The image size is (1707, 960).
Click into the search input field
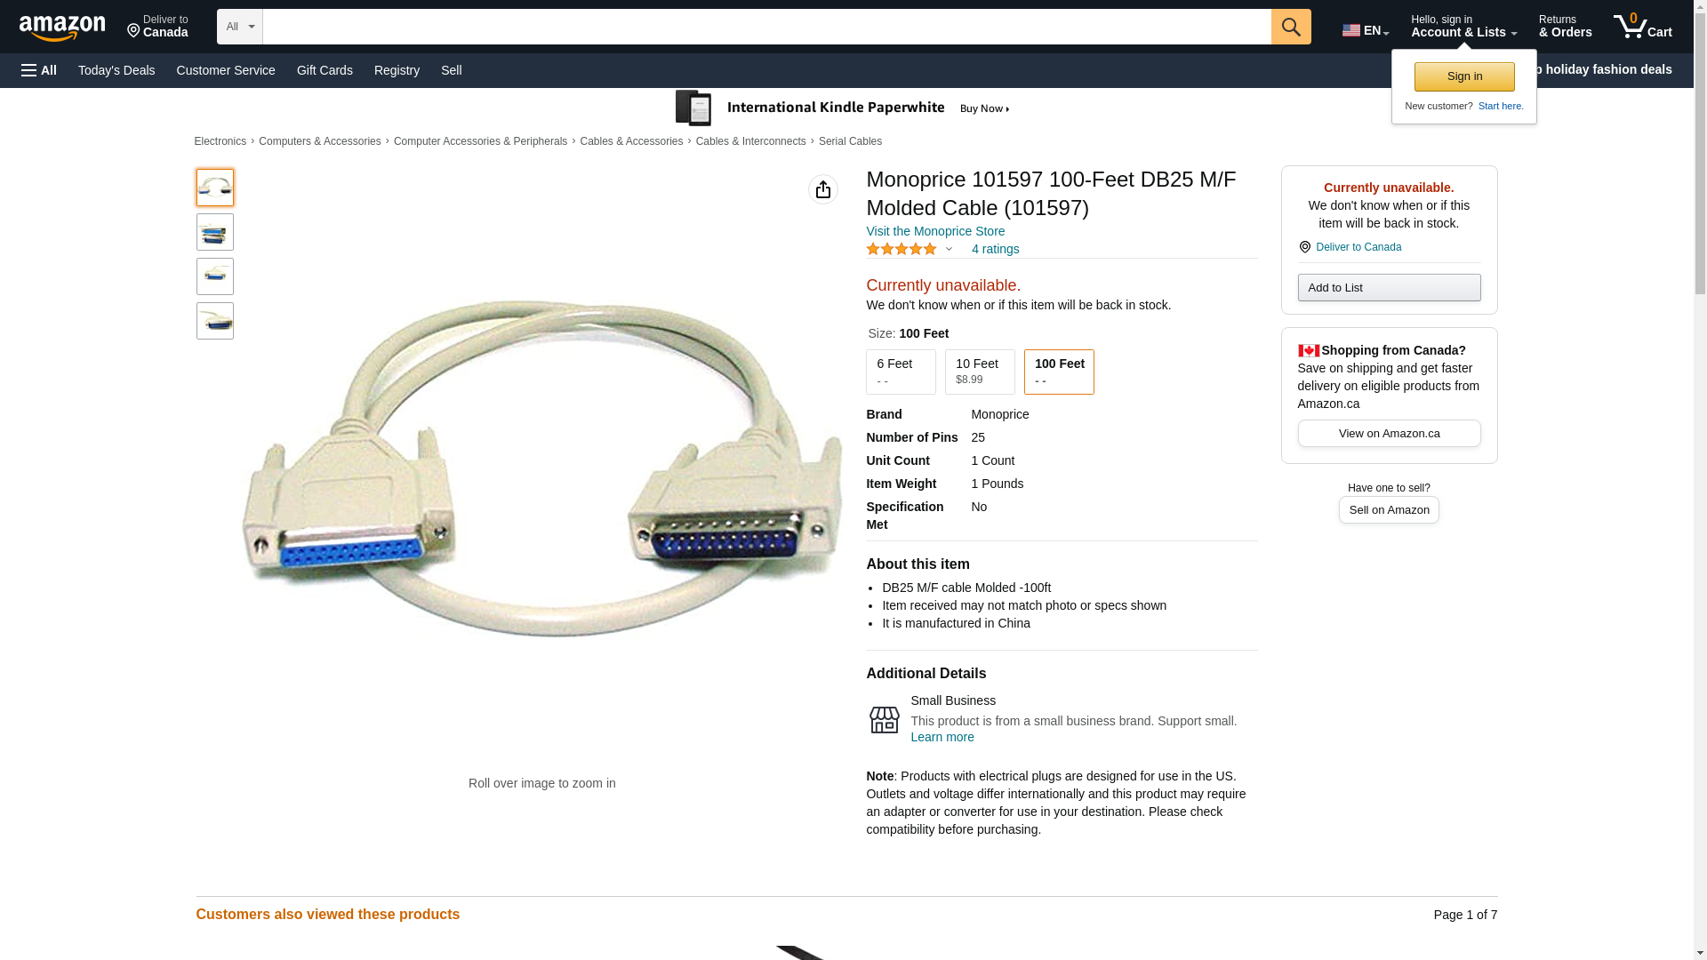[x=766, y=27]
